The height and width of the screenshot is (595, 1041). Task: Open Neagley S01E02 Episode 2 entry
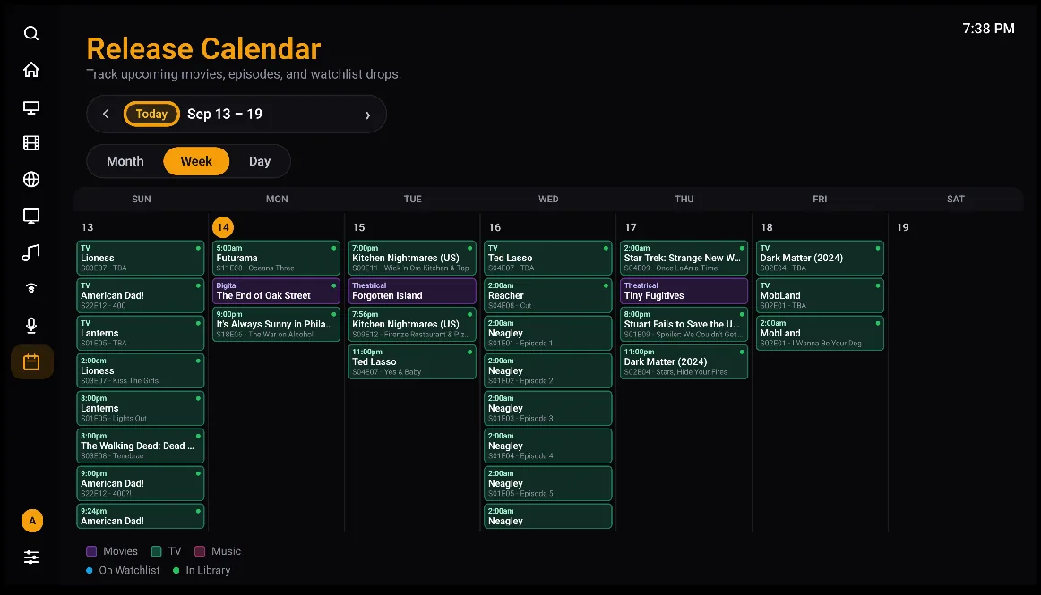(547, 370)
